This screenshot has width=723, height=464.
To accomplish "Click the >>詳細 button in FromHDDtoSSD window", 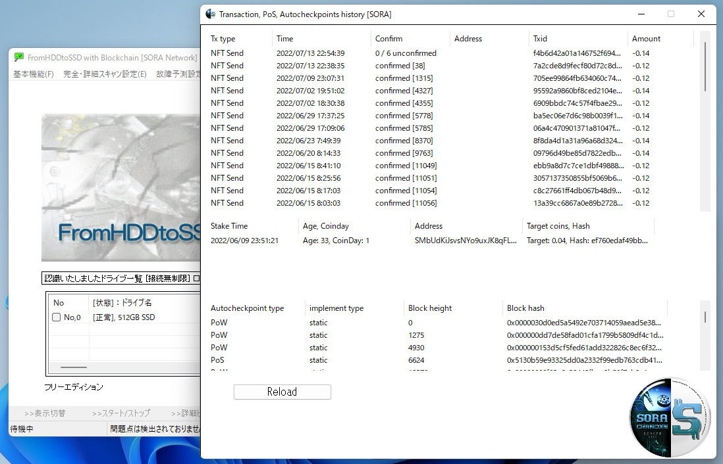I will coord(186,413).
